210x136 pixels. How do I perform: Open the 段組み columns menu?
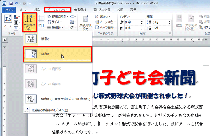tap(55, 27)
